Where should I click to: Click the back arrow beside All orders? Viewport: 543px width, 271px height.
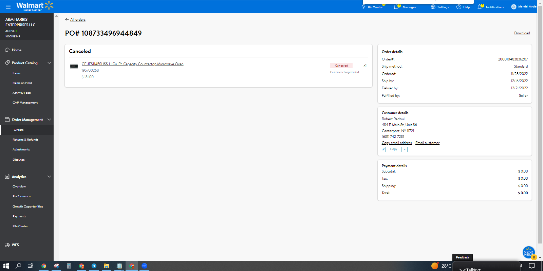pyautogui.click(x=67, y=19)
